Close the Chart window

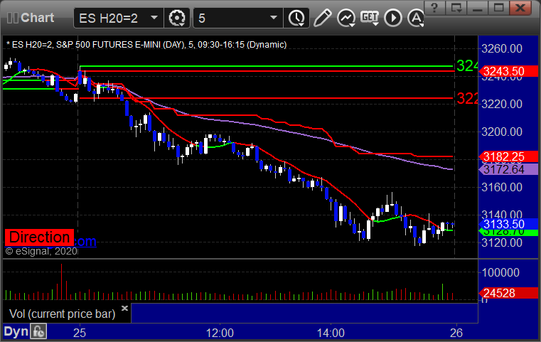click(x=520, y=8)
